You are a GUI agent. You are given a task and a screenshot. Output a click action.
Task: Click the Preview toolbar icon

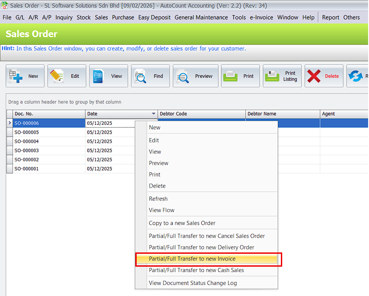coord(182,76)
